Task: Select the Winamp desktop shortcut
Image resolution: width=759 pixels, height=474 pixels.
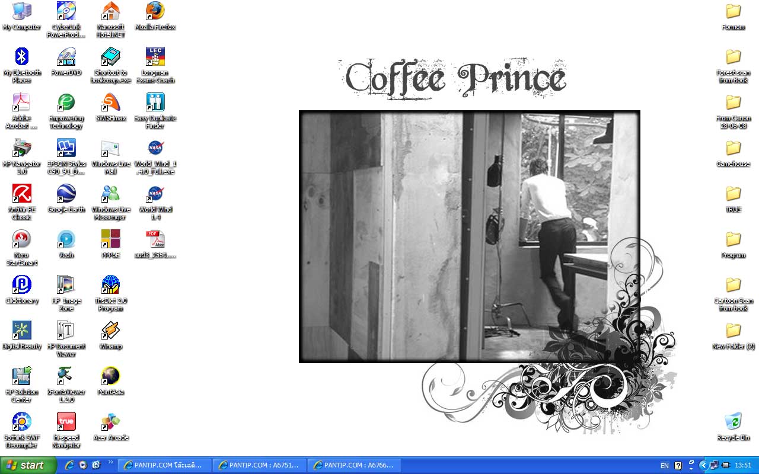Action: tap(111, 335)
